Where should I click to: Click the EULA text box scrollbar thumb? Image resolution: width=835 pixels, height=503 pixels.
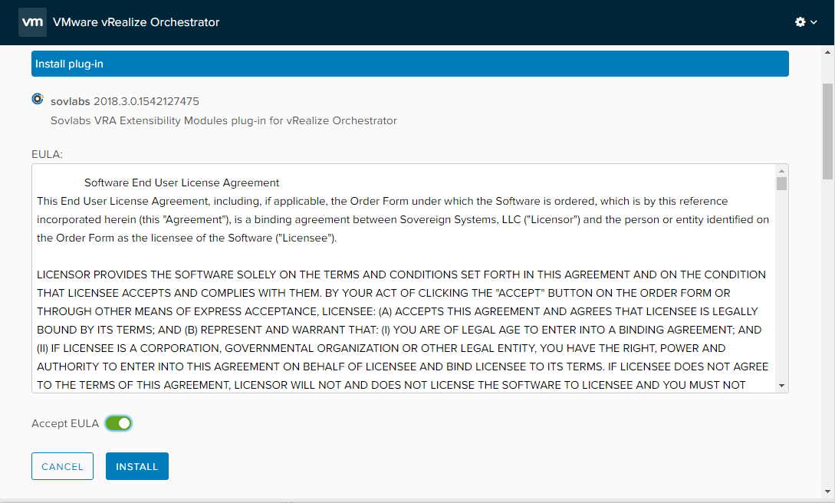pyautogui.click(x=781, y=183)
